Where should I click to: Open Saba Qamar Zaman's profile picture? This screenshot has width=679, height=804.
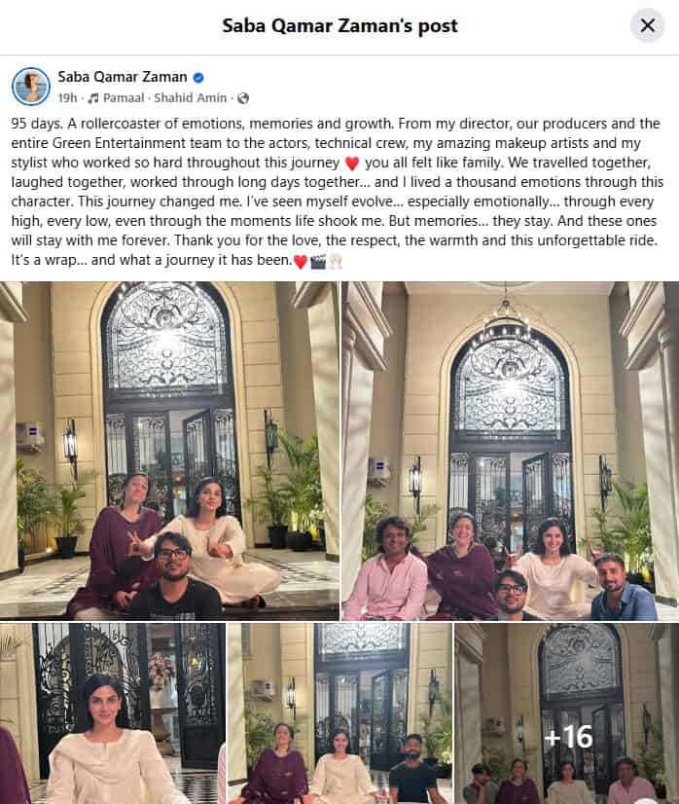(31, 86)
